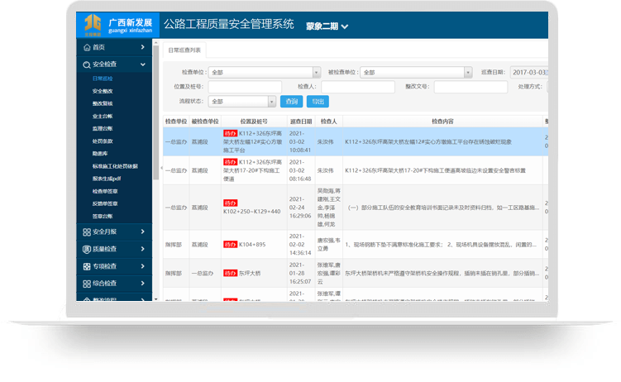Click the 安全月报 grid icon
This screenshot has height=382, width=621.
[87, 232]
